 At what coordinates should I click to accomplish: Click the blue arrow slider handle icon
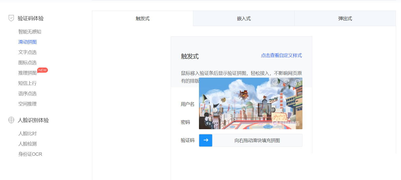tap(205, 140)
